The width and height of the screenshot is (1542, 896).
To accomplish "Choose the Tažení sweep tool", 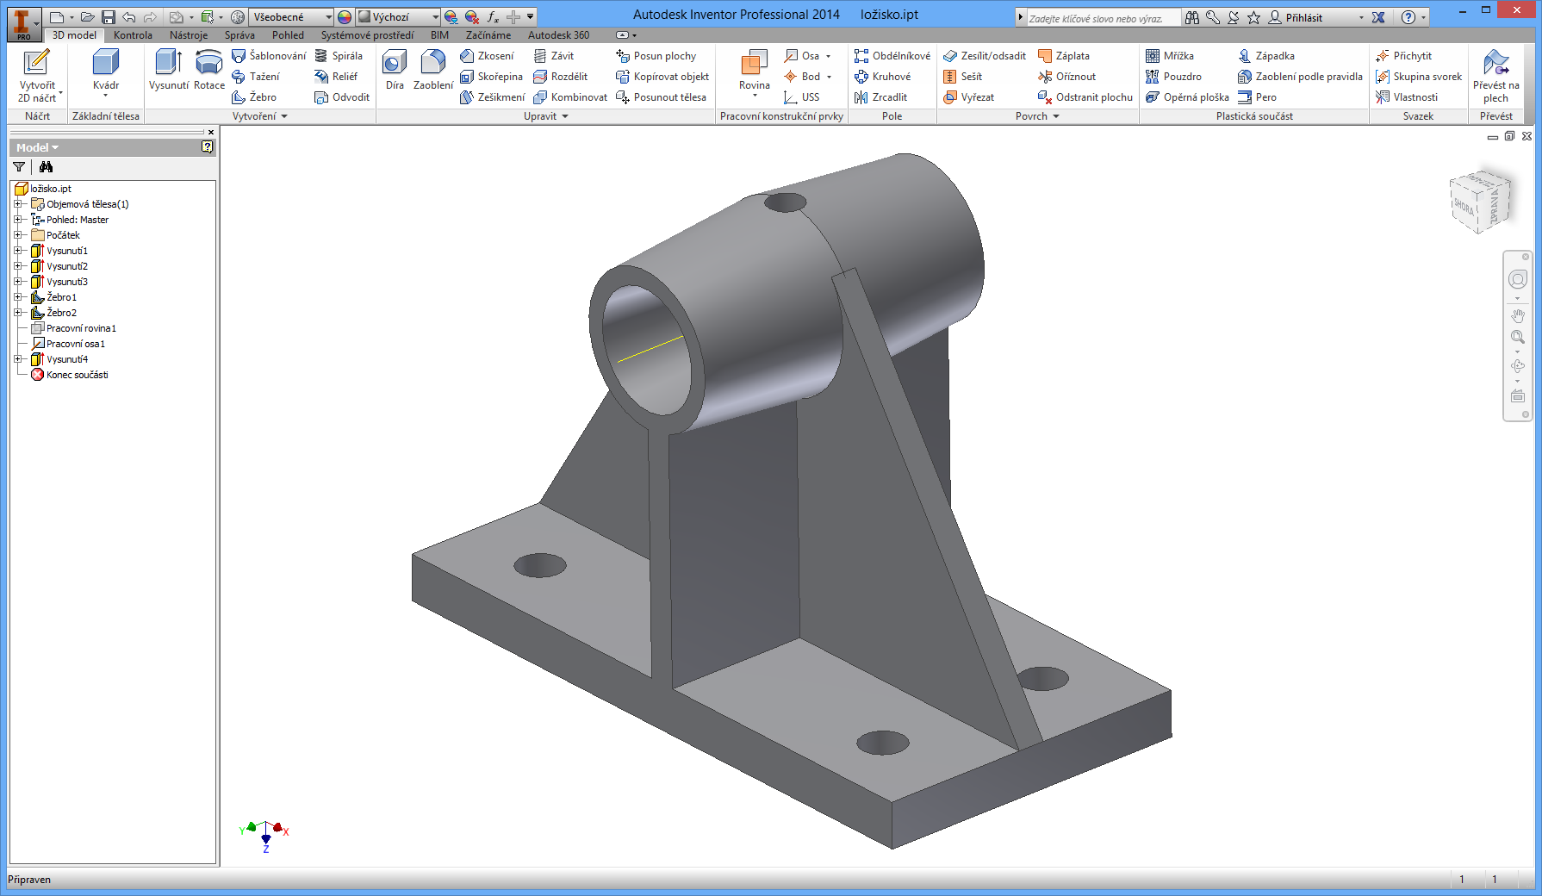I will [x=256, y=77].
